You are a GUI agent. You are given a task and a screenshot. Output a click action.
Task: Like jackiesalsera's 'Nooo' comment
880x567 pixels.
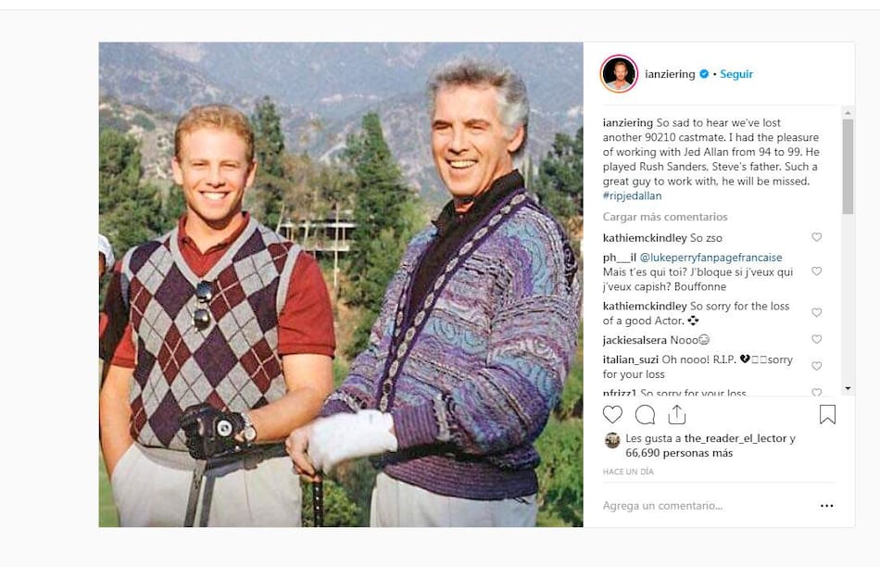point(817,339)
